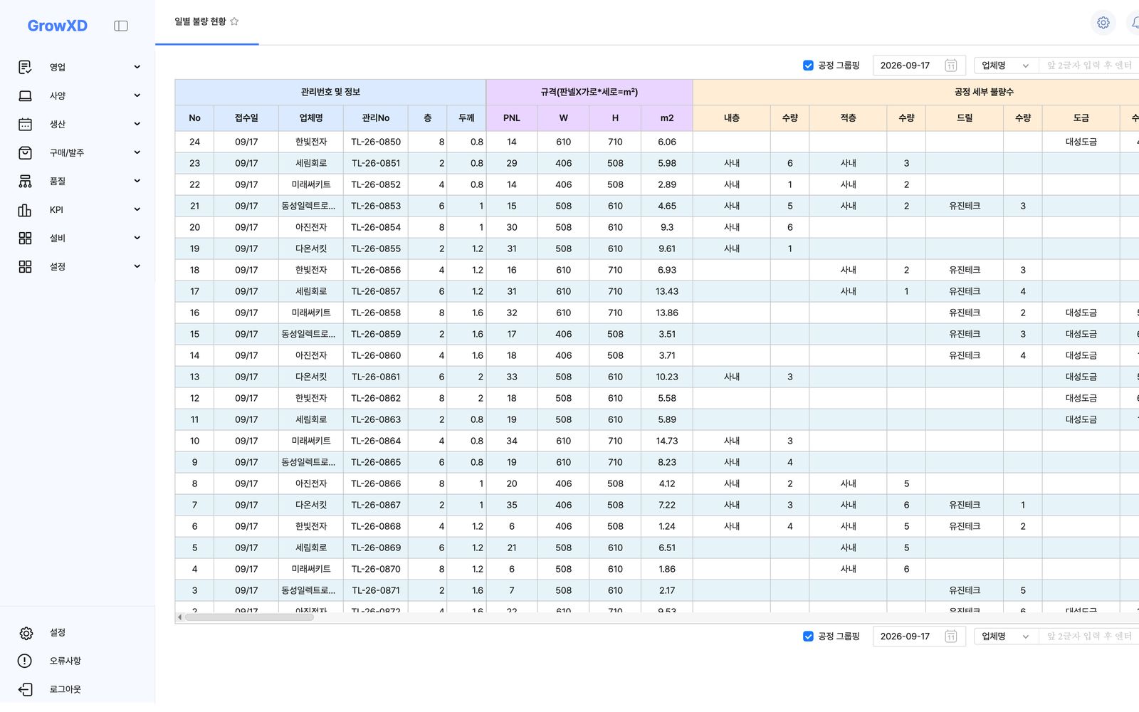Collapse the sidebar panel icon
Screen dimensions: 1139x712
pos(121,26)
